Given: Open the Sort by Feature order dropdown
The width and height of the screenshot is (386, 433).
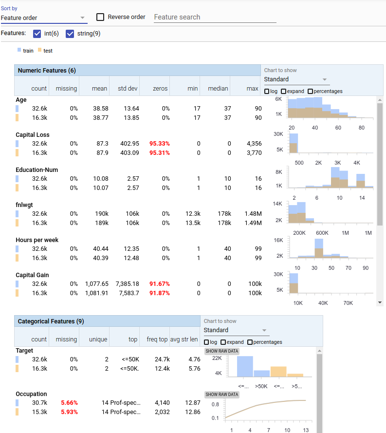Looking at the screenshot, I should [44, 18].
